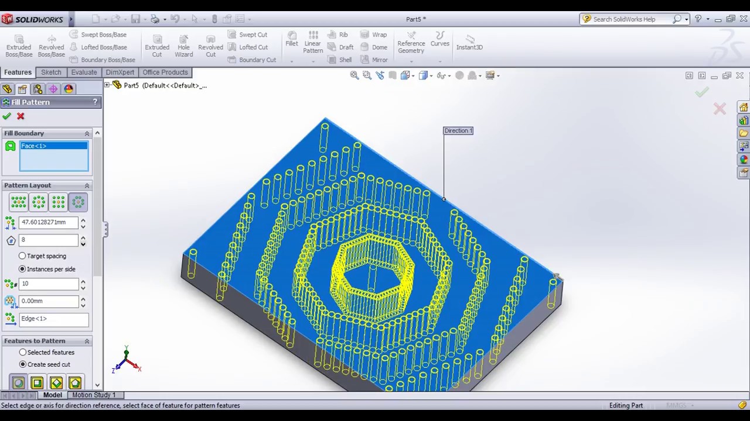Click Zoom to Area icon
This screenshot has width=750, height=421.
click(x=367, y=75)
